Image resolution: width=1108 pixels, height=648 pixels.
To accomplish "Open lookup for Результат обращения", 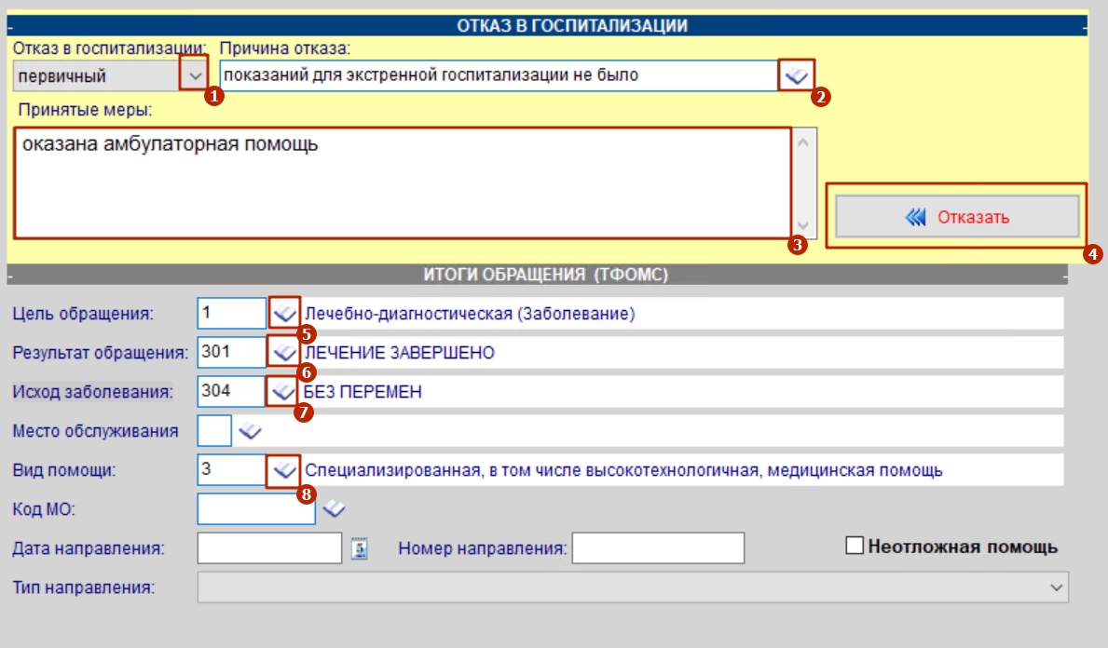I will 285,352.
